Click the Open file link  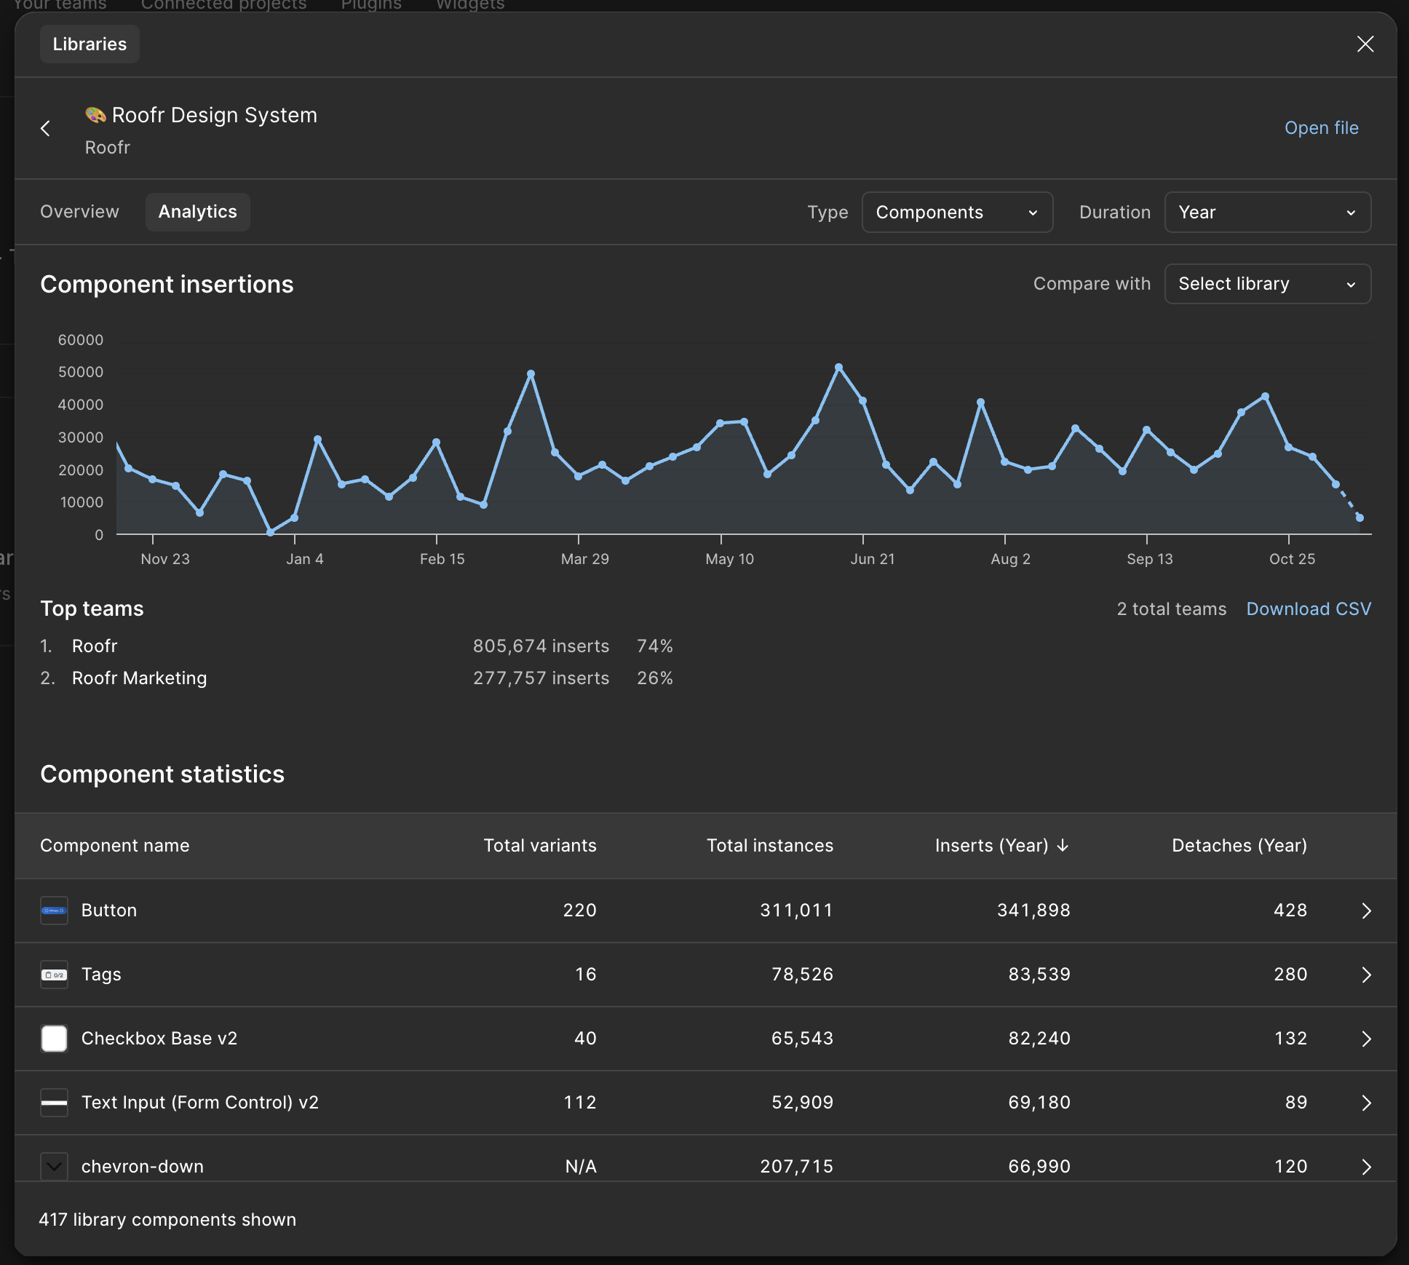click(1321, 128)
